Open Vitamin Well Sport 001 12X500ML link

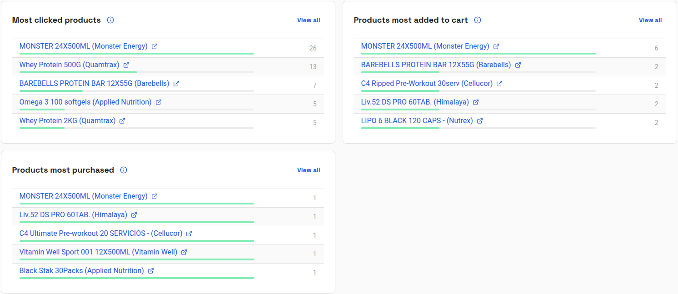tap(98, 252)
